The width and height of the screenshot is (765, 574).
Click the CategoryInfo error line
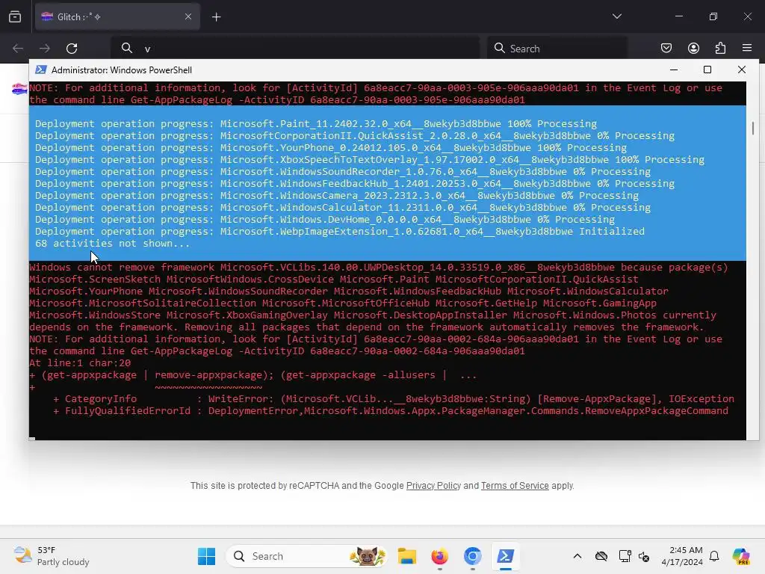tap(393, 399)
